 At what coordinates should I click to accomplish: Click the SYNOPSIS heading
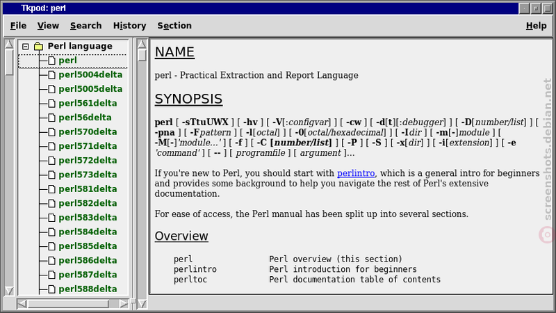click(188, 99)
